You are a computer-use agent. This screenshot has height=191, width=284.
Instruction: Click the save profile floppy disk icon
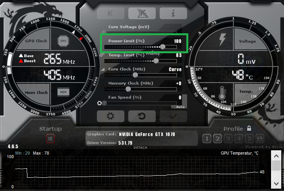tap(260, 139)
